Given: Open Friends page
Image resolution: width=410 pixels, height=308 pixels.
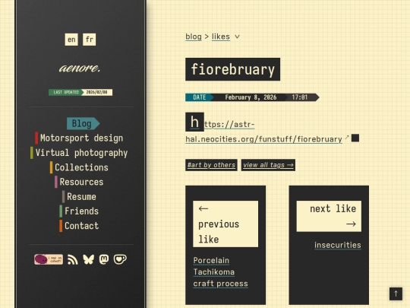Looking at the screenshot, I should point(79,211).
